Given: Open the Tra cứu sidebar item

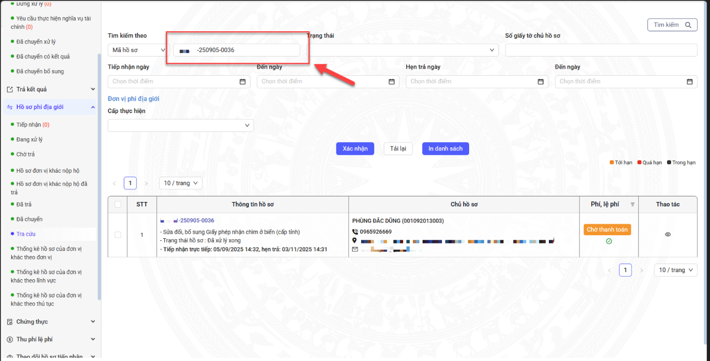Looking at the screenshot, I should point(26,234).
